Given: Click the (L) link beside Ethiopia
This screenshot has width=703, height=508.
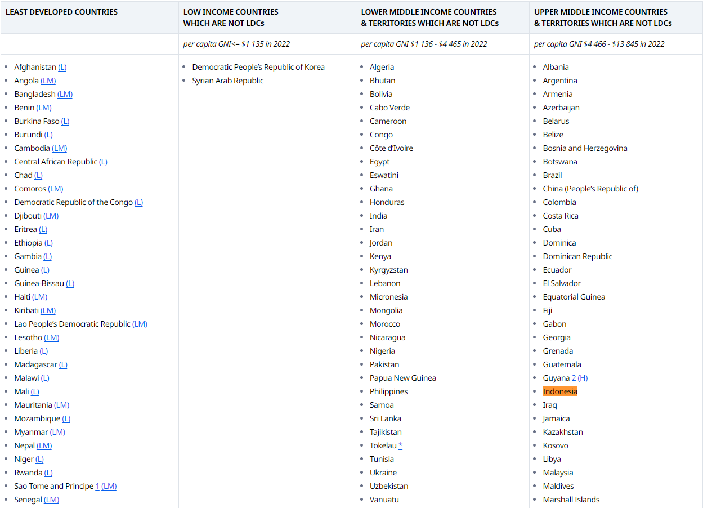Looking at the screenshot, I should point(48,243).
